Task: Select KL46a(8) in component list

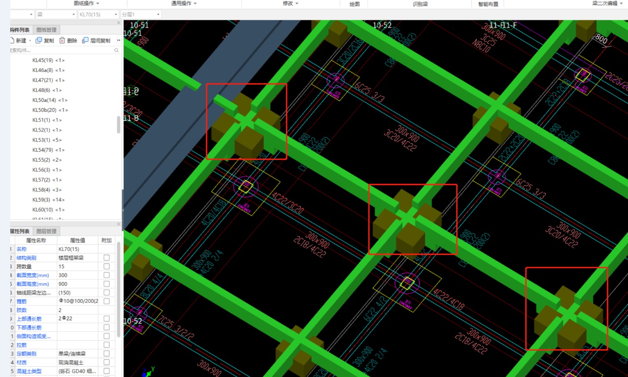Action: pyautogui.click(x=49, y=70)
